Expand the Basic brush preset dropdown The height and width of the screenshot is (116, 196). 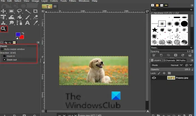[x=191, y=48]
